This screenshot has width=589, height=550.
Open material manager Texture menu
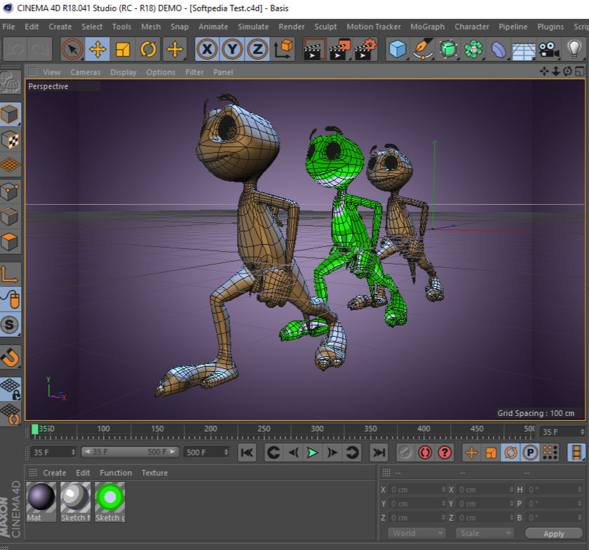154,473
